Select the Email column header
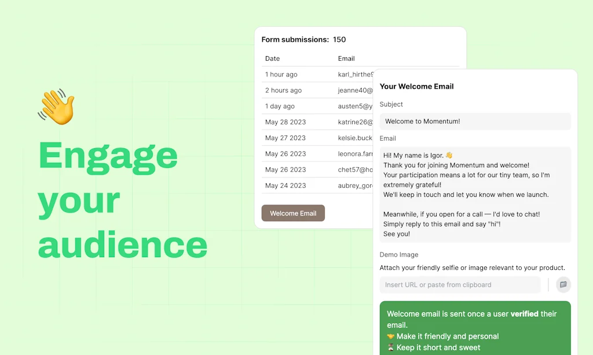The image size is (593, 355). tap(346, 58)
